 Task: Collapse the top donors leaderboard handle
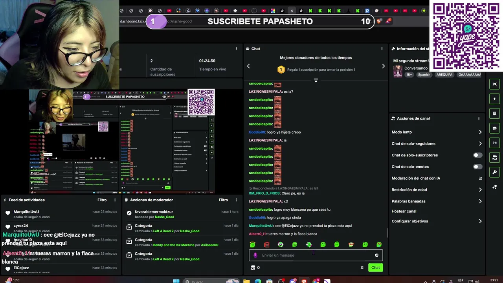click(316, 81)
